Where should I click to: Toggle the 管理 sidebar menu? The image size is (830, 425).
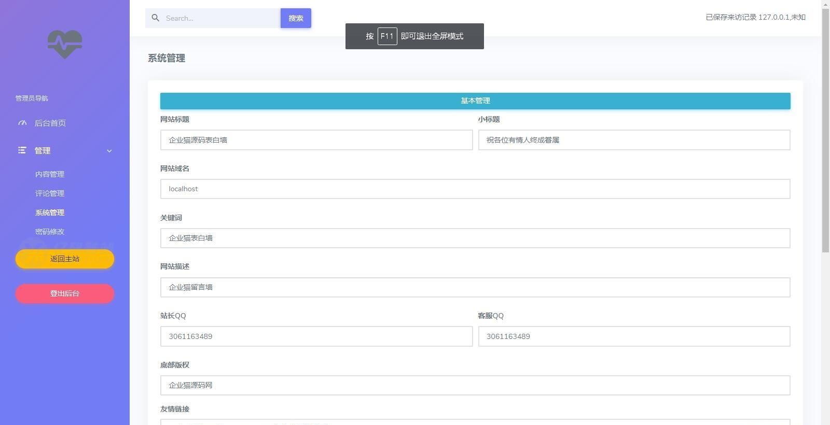(x=65, y=151)
